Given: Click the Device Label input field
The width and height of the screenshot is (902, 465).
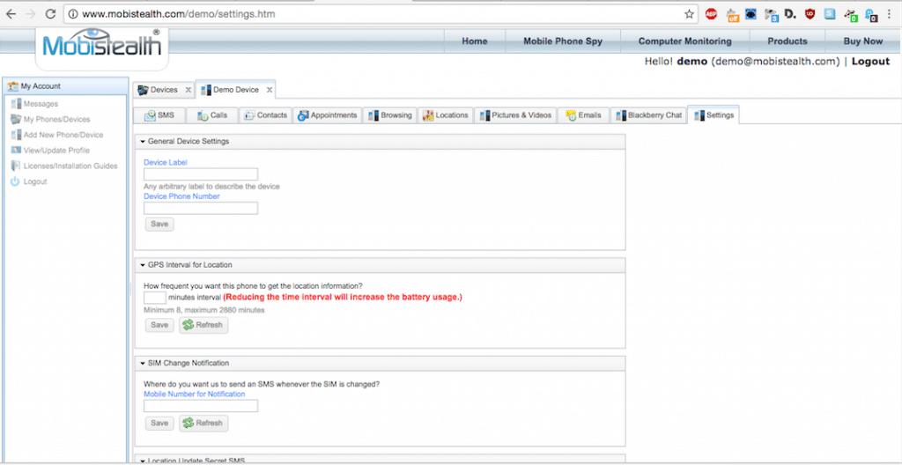Looking at the screenshot, I should [201, 173].
